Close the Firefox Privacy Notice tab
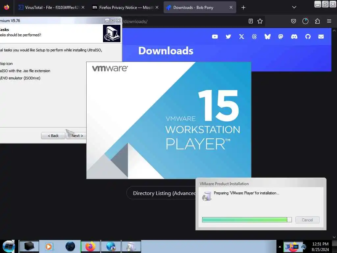 coord(157,7)
